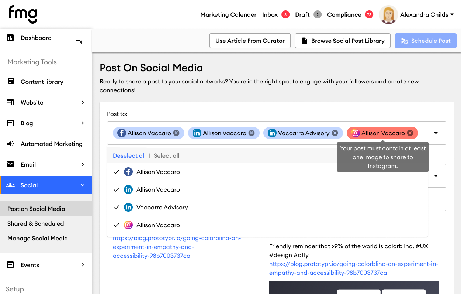Remove the Facebook Allison Vaccaro chip

click(176, 133)
